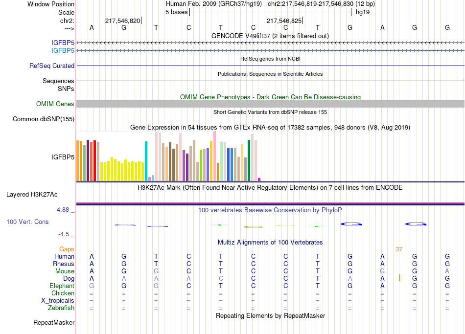
Task: Click the Repeating Elements by RepeatMasker title
Action: 270,315
